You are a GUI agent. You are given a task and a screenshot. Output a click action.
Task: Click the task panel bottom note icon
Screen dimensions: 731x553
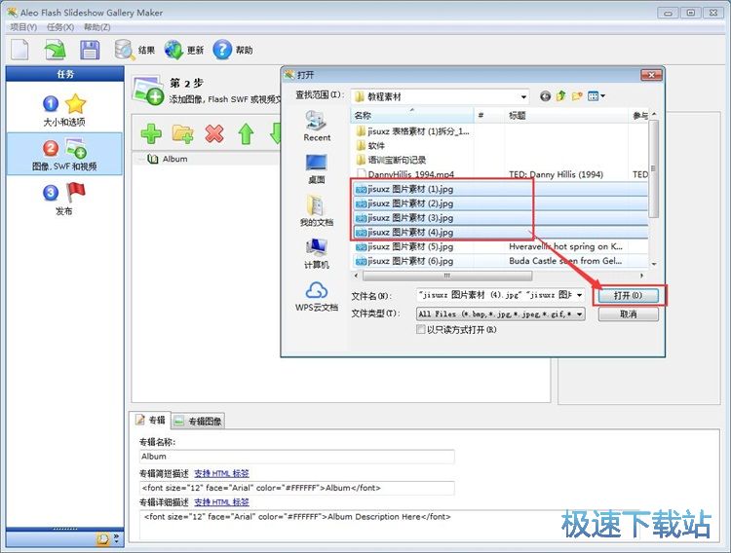[x=103, y=539]
